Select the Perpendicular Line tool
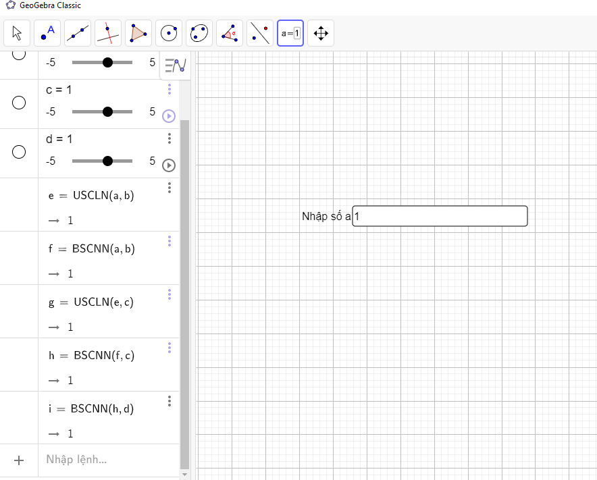The width and height of the screenshot is (597, 480). 108,33
